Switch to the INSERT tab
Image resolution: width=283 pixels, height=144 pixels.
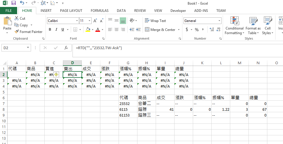pyautogui.click(x=46, y=11)
